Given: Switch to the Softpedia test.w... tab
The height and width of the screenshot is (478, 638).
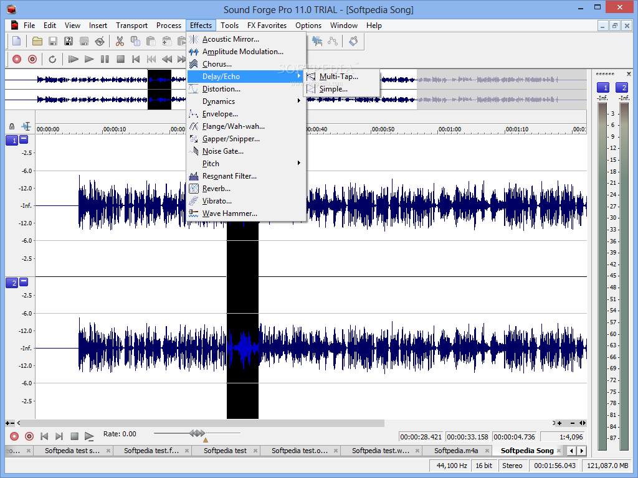Looking at the screenshot, I should [x=381, y=451].
